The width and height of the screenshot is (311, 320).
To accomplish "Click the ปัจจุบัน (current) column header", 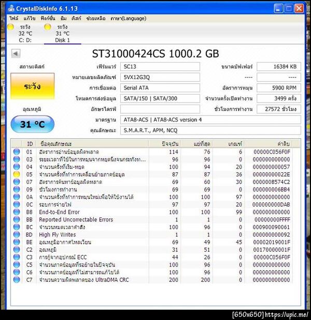I will pyautogui.click(x=165, y=144).
